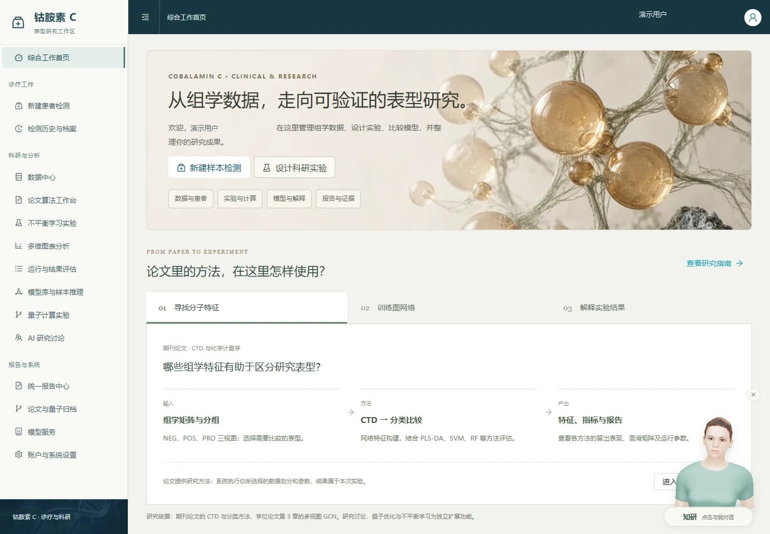Switch to the 01 寻找分子特征 tab
This screenshot has height=534, width=770.
(247, 308)
